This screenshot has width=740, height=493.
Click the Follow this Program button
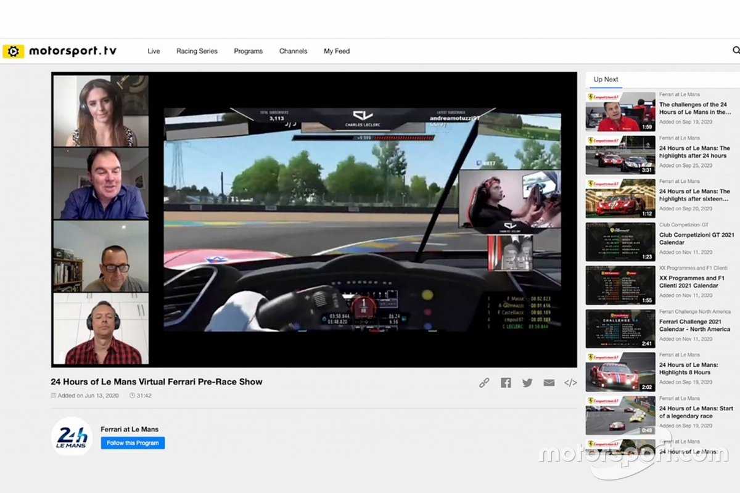pyautogui.click(x=133, y=443)
